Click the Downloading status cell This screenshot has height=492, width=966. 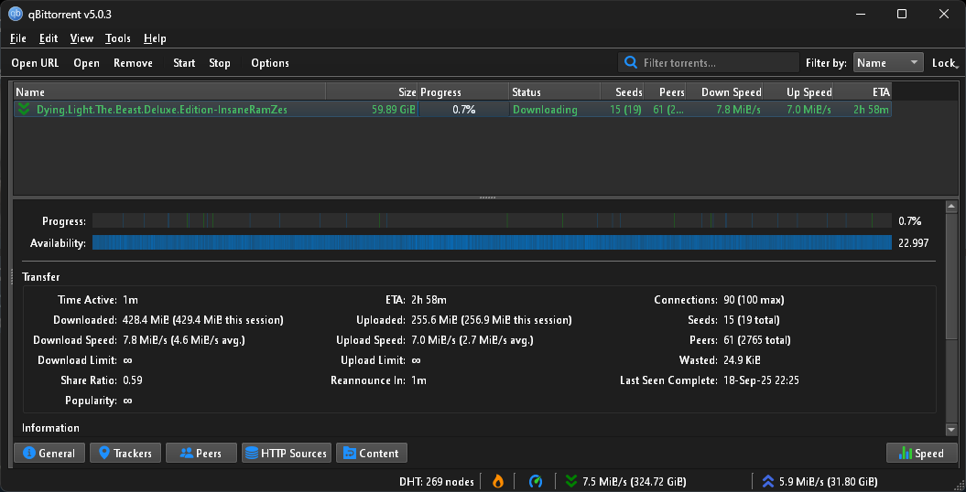click(545, 110)
